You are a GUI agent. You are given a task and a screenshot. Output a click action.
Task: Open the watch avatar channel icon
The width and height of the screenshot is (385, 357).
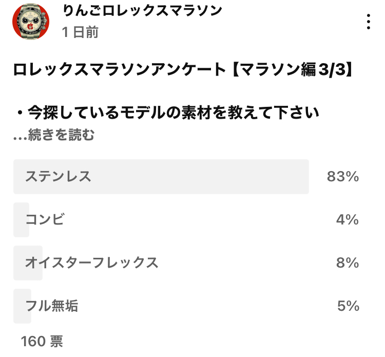point(31,22)
